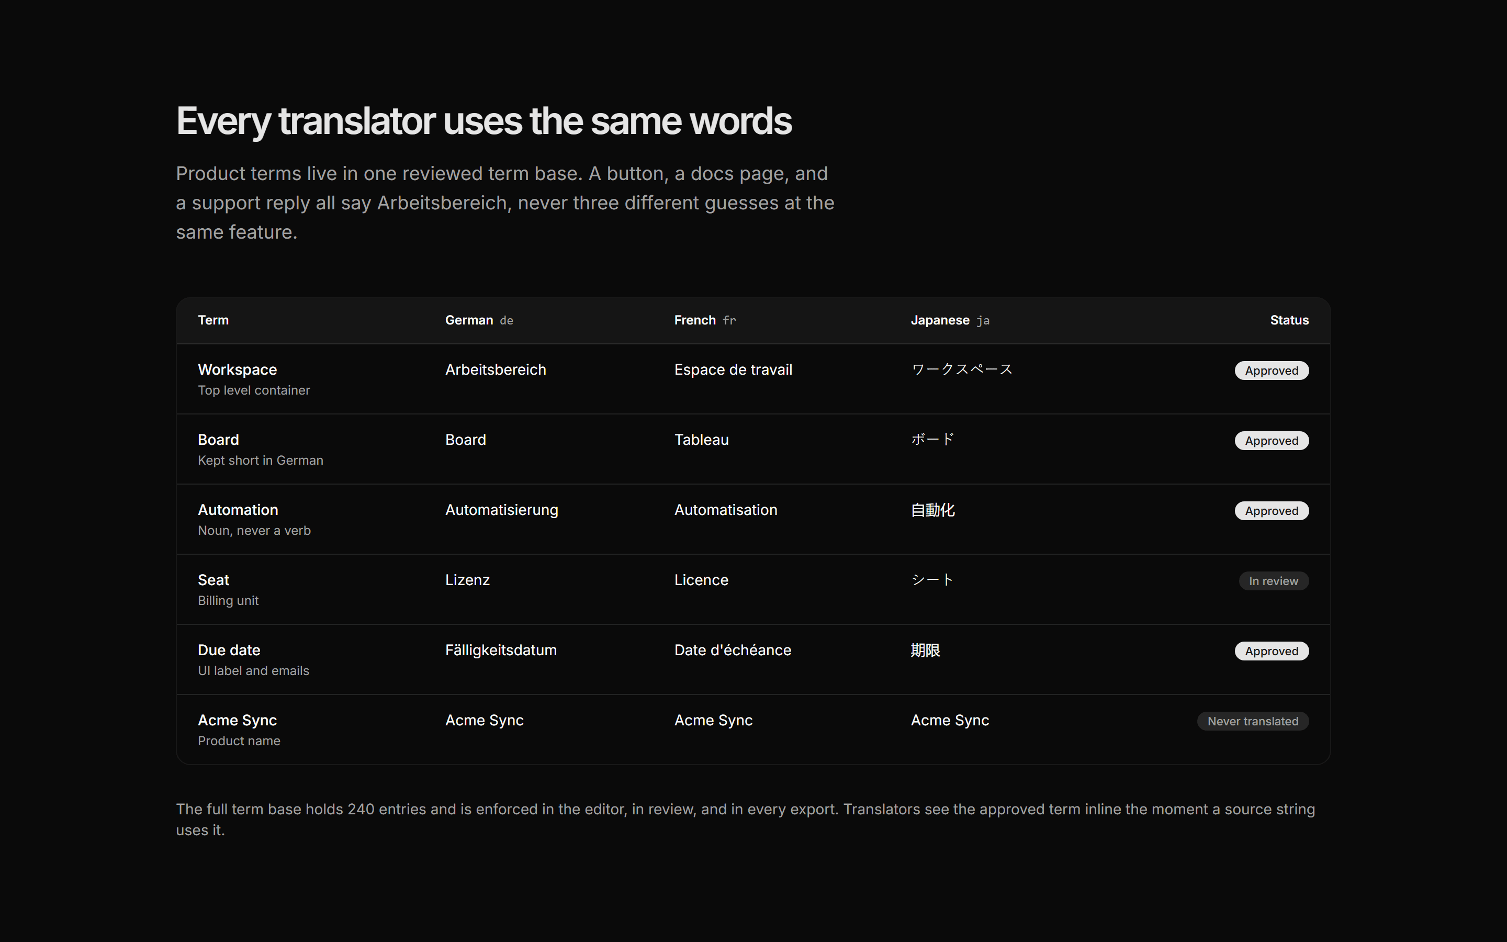Click the 'Kept short in German' note
The image size is (1507, 942).
[260, 461]
